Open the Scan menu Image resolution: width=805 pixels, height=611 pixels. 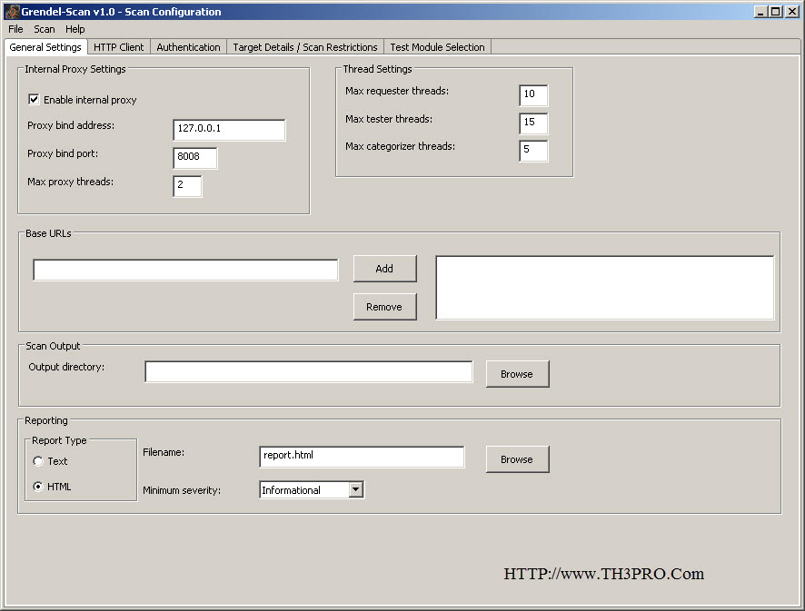pos(45,29)
